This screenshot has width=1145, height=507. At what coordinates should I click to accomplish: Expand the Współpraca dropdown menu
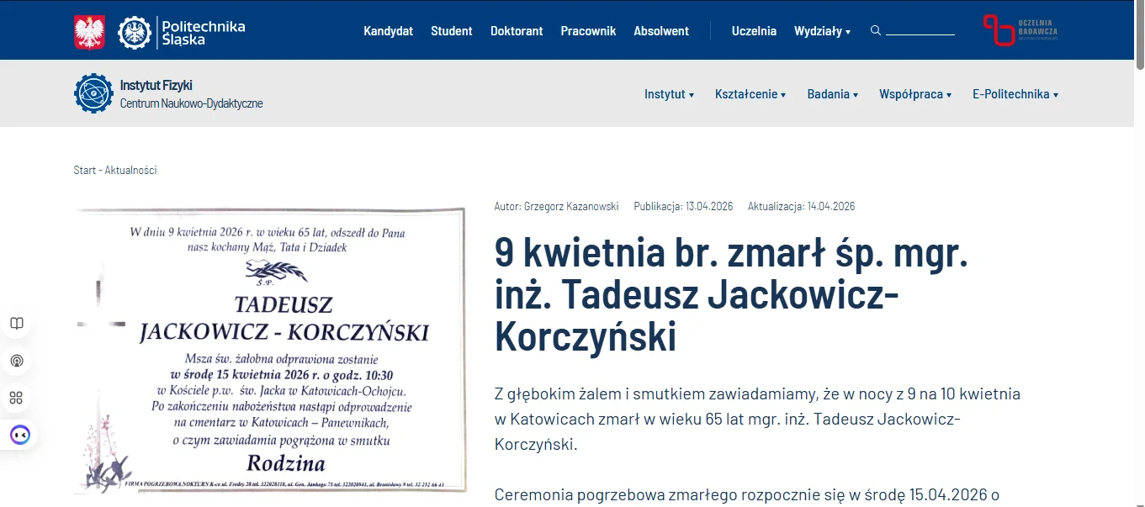click(915, 94)
